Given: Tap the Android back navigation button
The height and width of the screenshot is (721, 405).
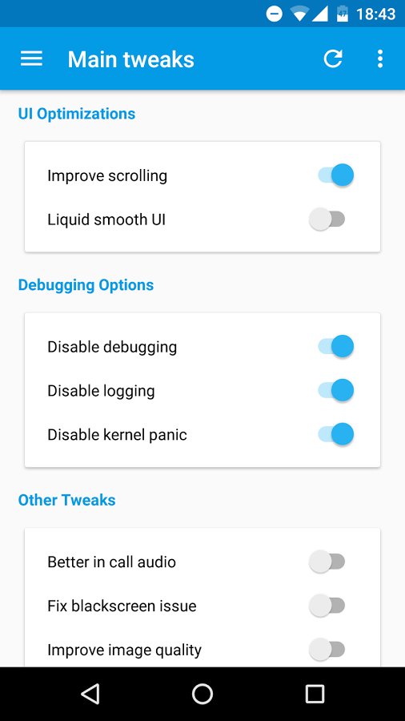Looking at the screenshot, I should [x=90, y=694].
